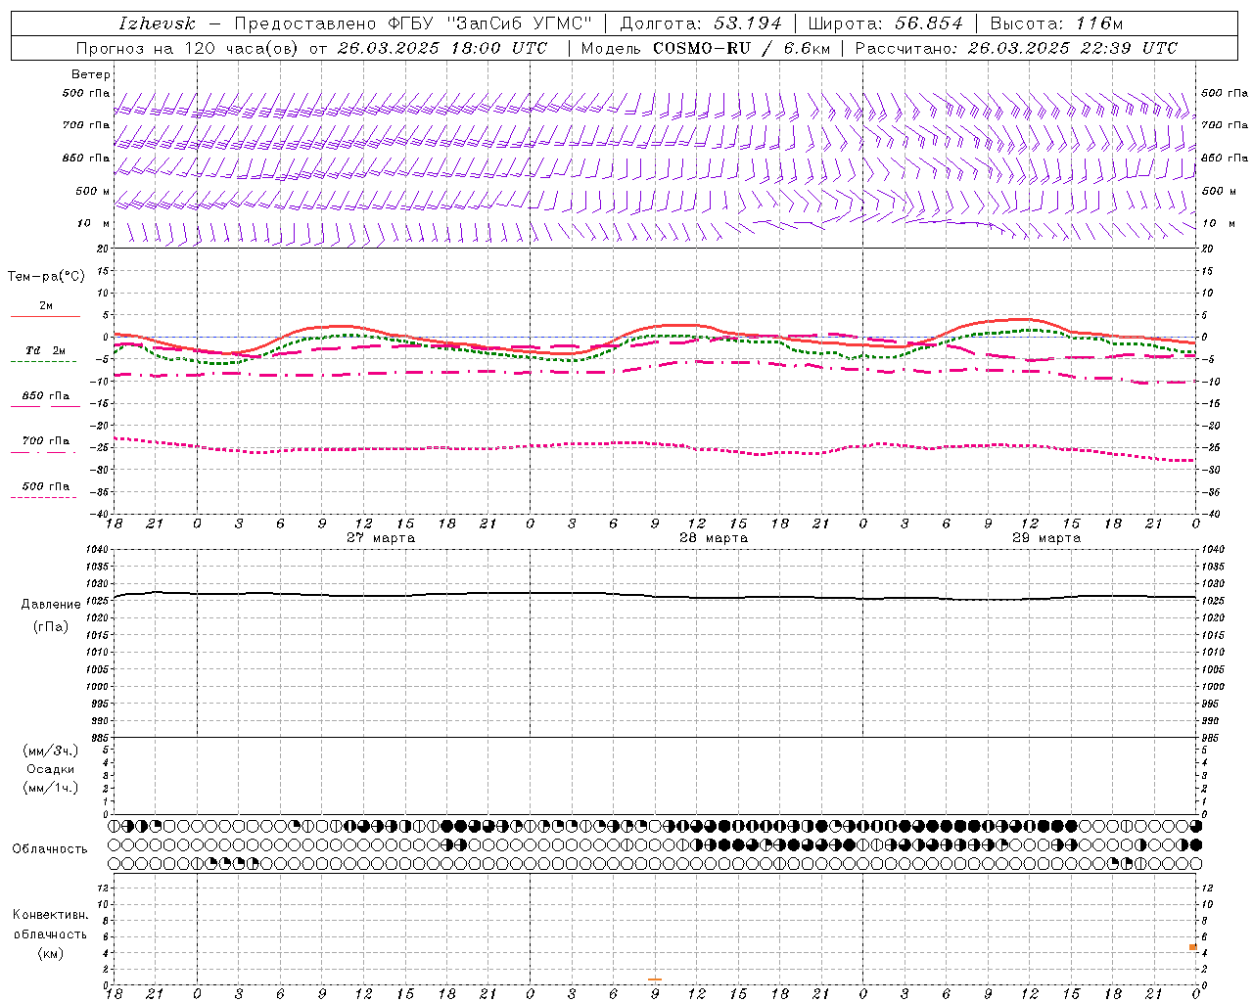Click the Тем-ра(°C) panel label
The image size is (1253, 1002).
pyautogui.click(x=46, y=277)
